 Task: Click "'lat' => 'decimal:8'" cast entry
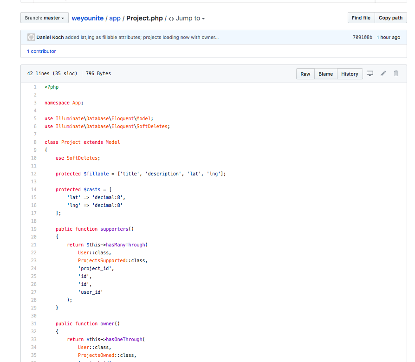click(96, 197)
